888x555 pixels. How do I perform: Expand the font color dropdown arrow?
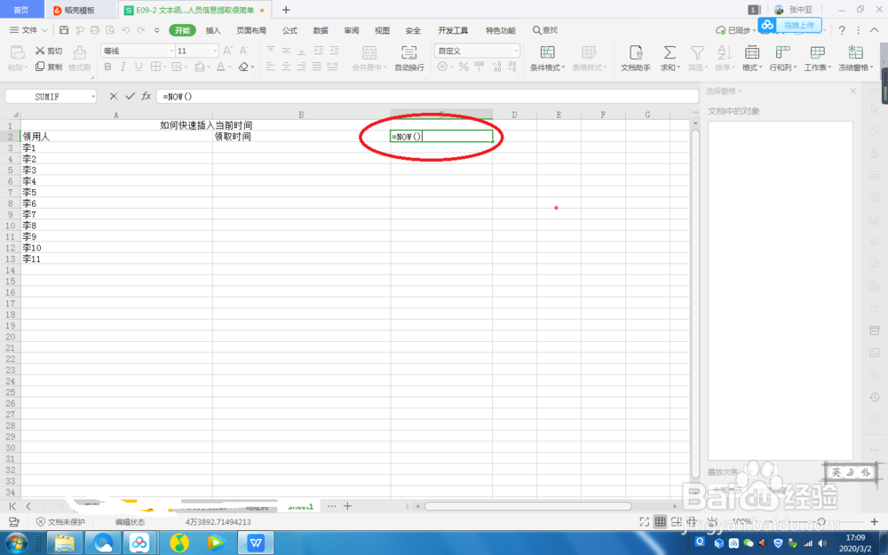pyautogui.click(x=229, y=67)
